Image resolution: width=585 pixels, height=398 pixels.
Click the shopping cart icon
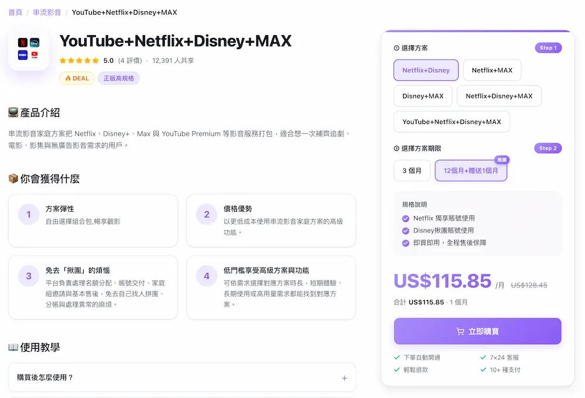coord(460,331)
